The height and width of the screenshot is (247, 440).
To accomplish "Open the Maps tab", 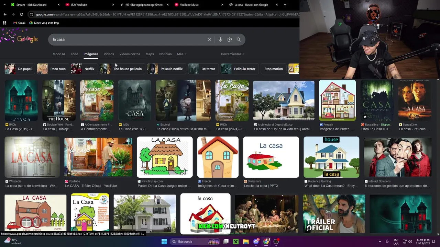I will point(150,54).
